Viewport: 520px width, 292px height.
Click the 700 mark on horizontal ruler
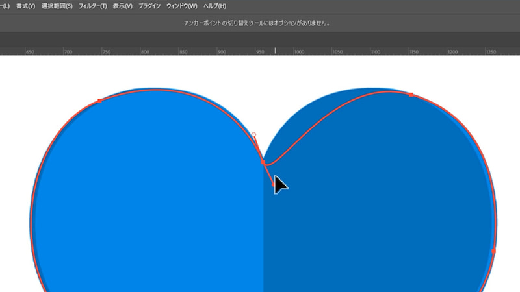tap(68, 52)
